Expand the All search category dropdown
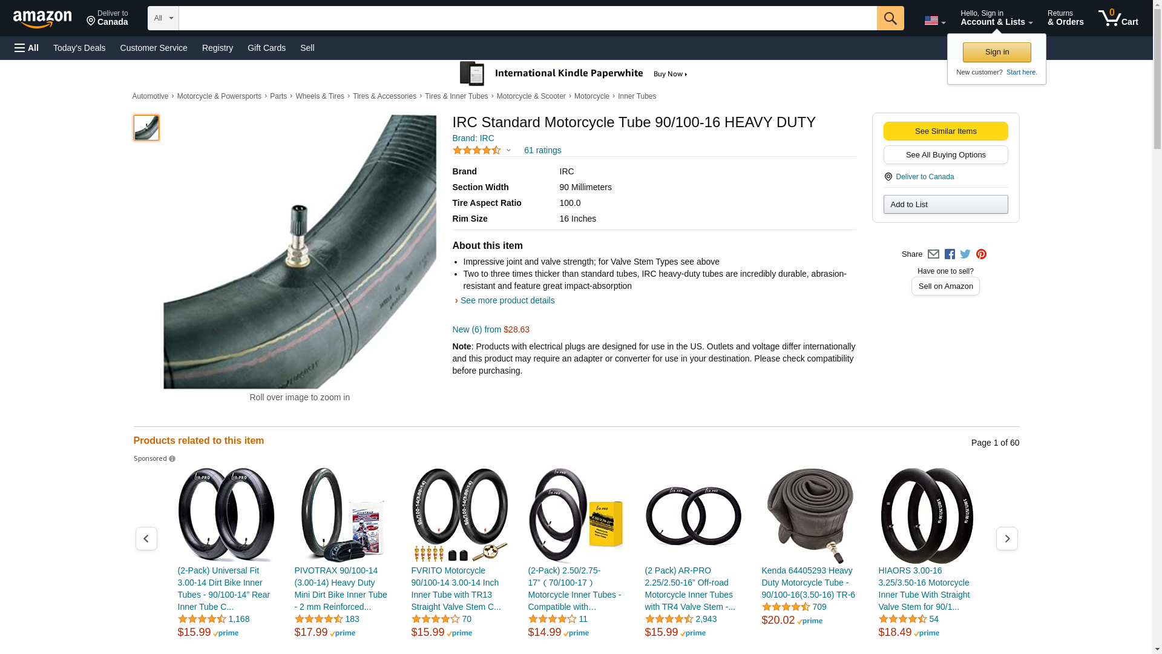This screenshot has height=654, width=1162. point(163,18)
